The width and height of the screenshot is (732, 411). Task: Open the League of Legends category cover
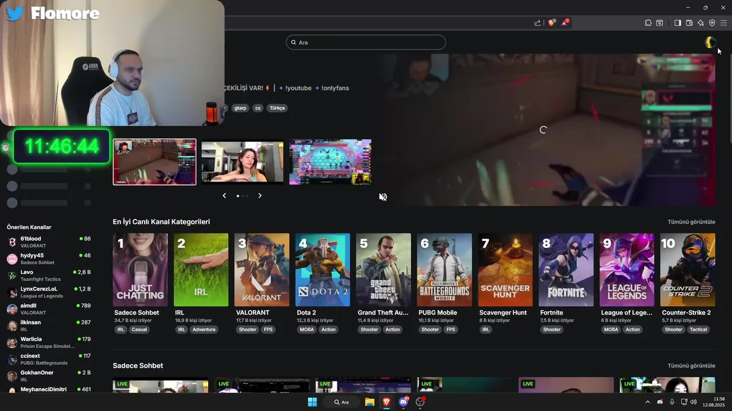point(627,269)
